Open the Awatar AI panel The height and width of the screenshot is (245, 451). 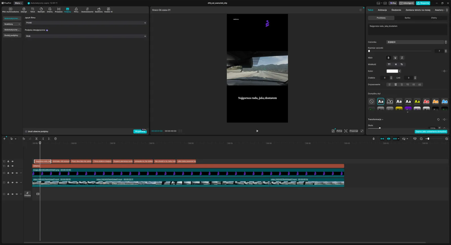click(108, 10)
